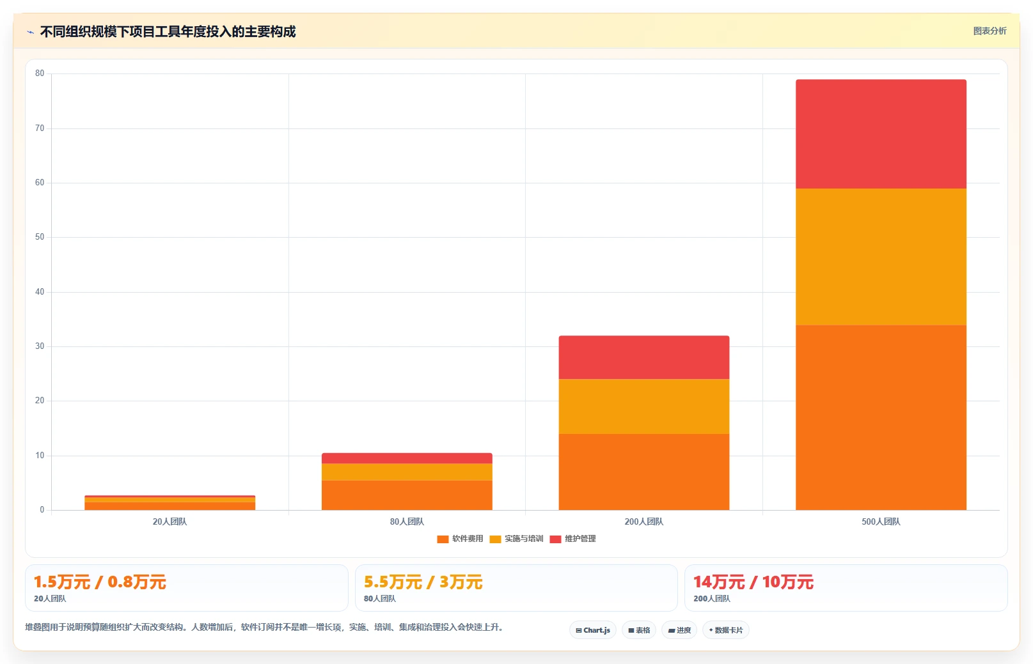Click the 图表分析 label in header
1033x664 pixels.
point(990,31)
